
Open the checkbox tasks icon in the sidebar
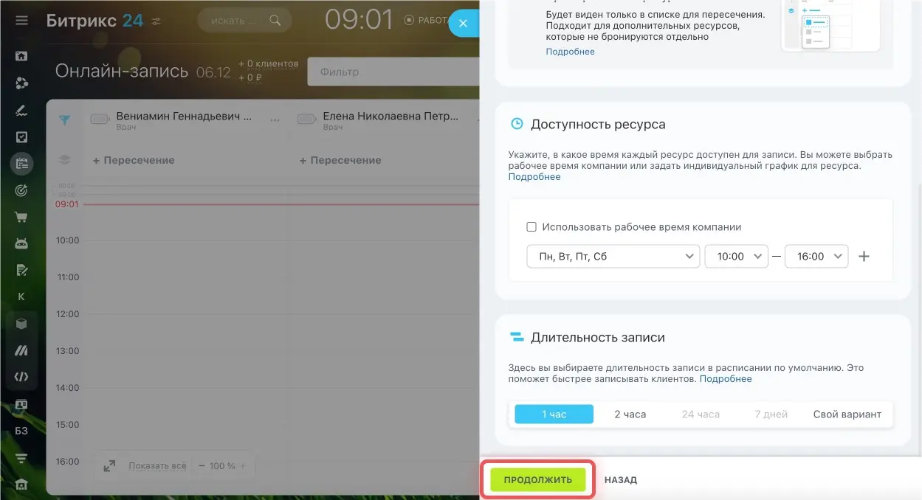[x=21, y=137]
